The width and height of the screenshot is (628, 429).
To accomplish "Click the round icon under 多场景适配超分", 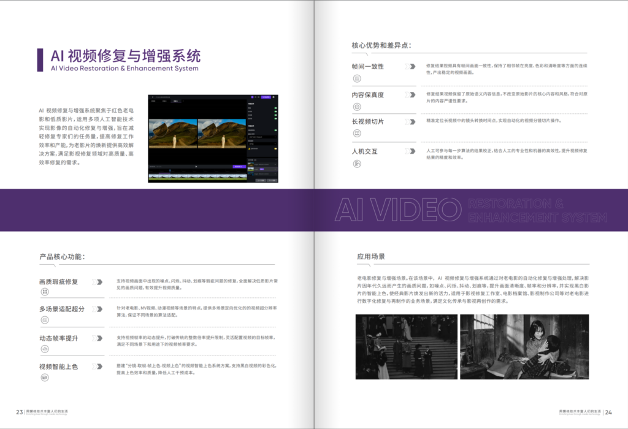I will tap(45, 321).
